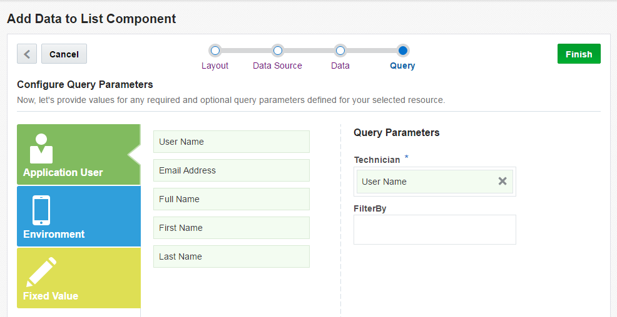Select the Application User person icon
The width and height of the screenshot is (617, 317).
pyautogui.click(x=41, y=149)
